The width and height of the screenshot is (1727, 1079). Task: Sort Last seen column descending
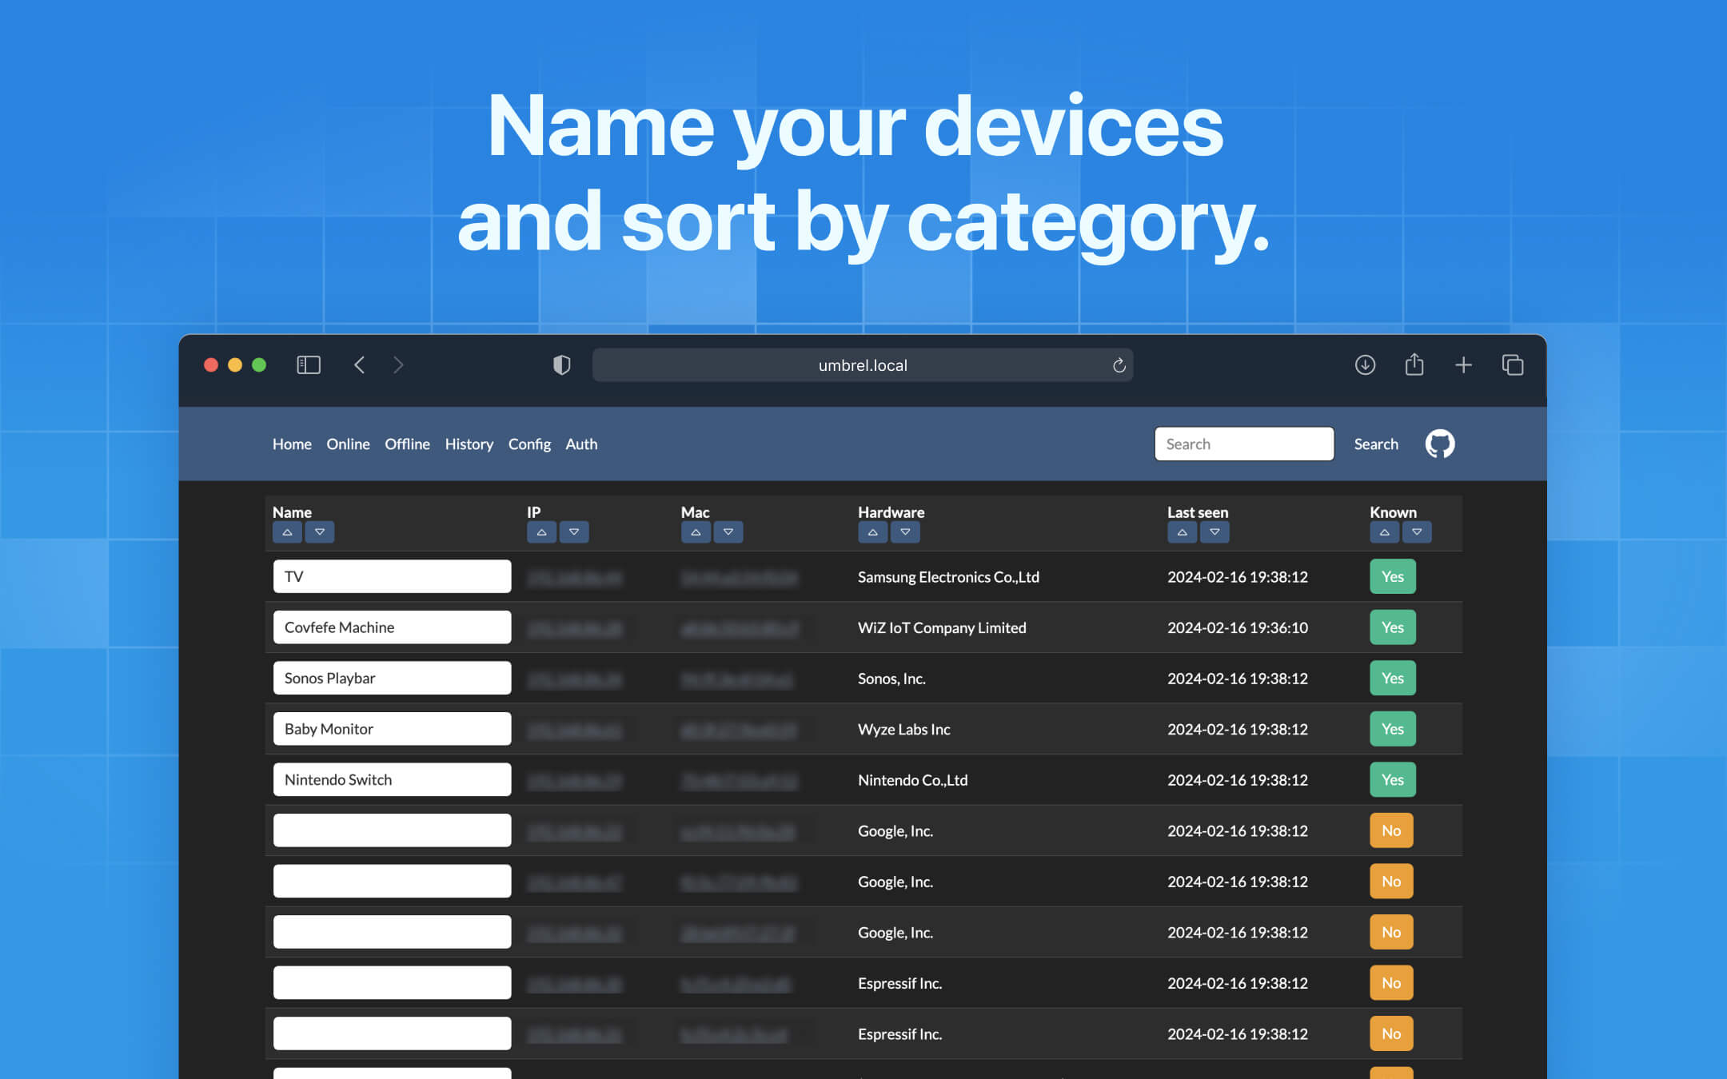coord(1214,532)
